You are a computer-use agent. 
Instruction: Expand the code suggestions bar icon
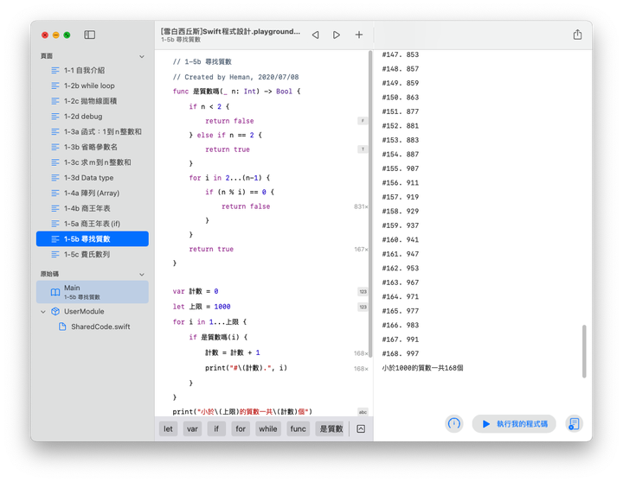click(361, 428)
